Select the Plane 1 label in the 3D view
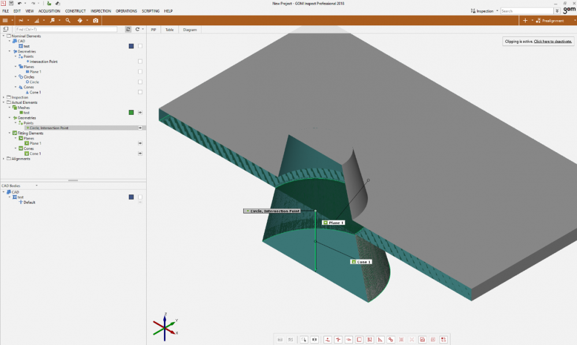Screen dimensions: 577x345 [x=333, y=223]
